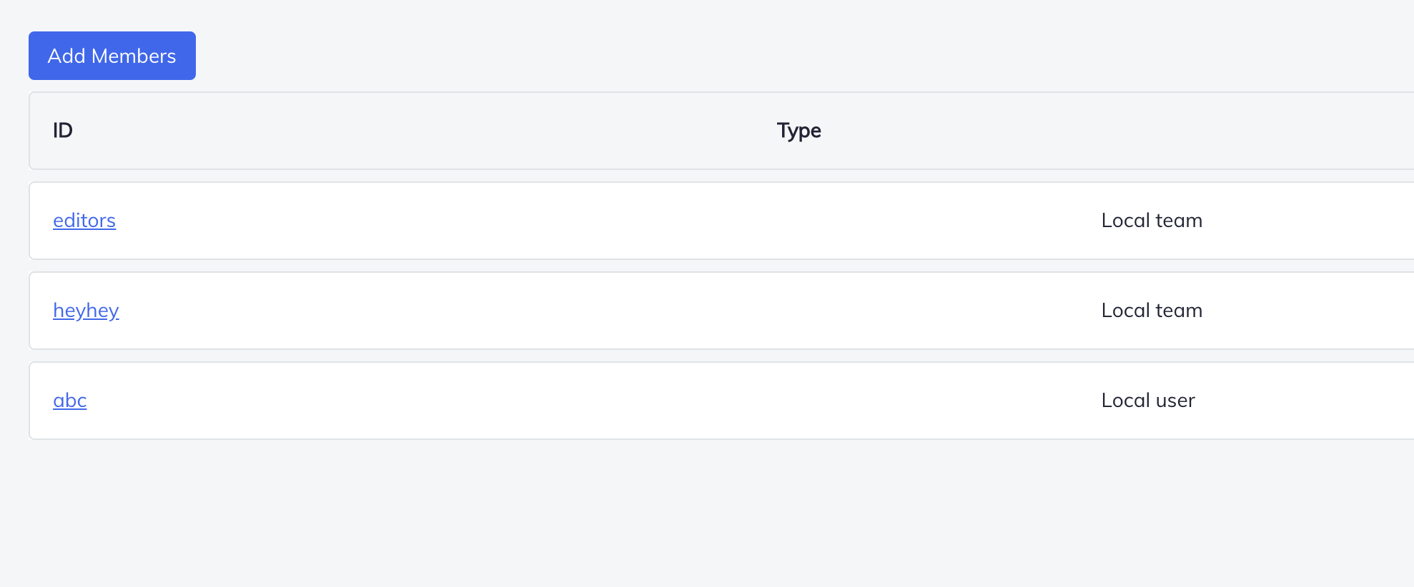Click the Local user label beside abc
This screenshot has width=1414, height=587.
point(1148,401)
